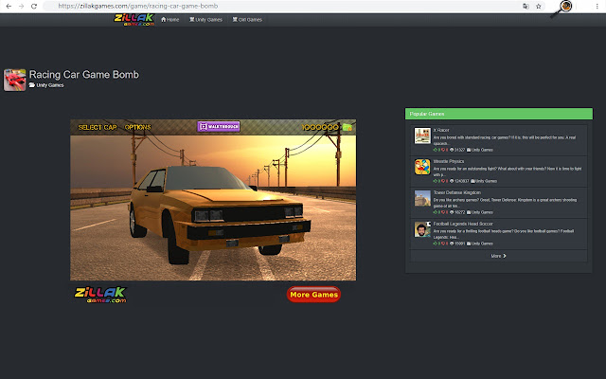Reload the page with the refresh icon
Image resolution: width=606 pixels, height=379 pixels.
[34, 7]
